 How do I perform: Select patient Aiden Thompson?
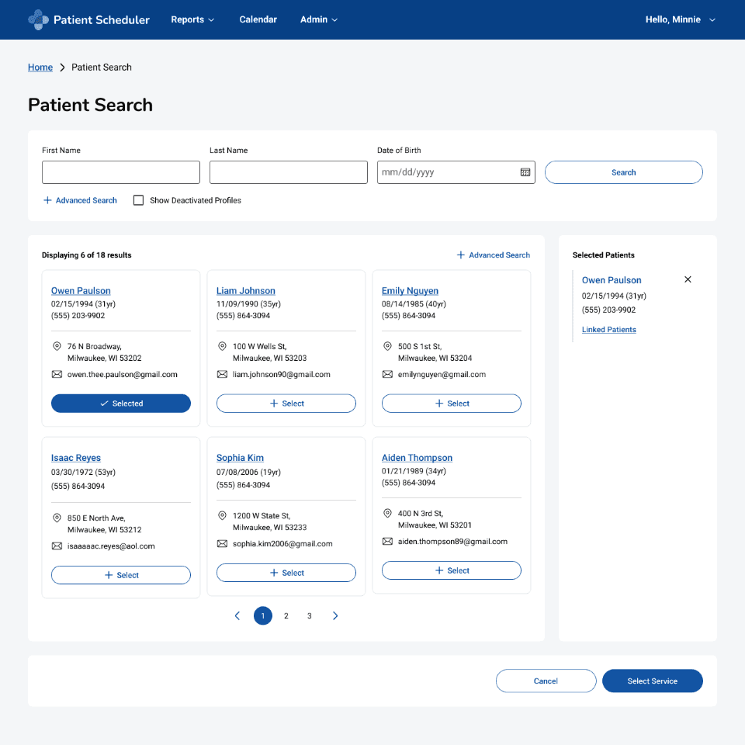[452, 570]
